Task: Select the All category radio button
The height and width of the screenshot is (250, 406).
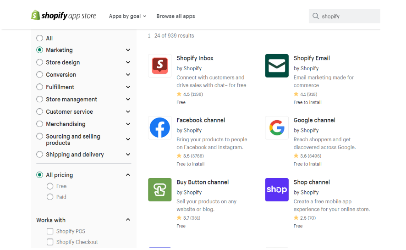Action: click(39, 39)
